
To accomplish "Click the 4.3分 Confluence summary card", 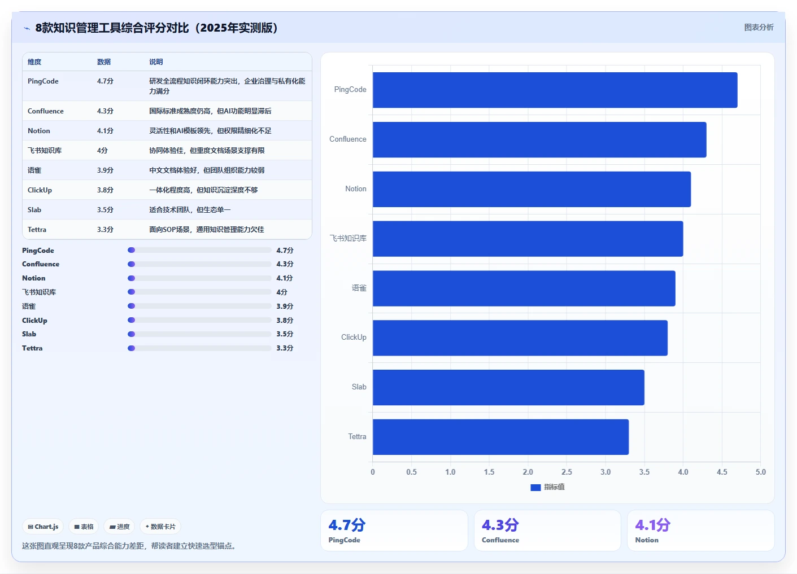I will click(547, 531).
